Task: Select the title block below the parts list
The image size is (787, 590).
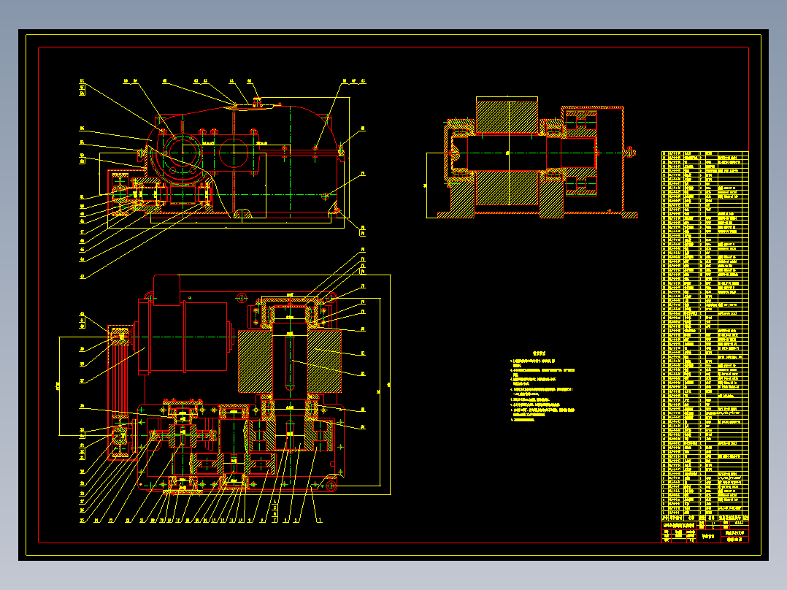Action: pyautogui.click(x=705, y=532)
